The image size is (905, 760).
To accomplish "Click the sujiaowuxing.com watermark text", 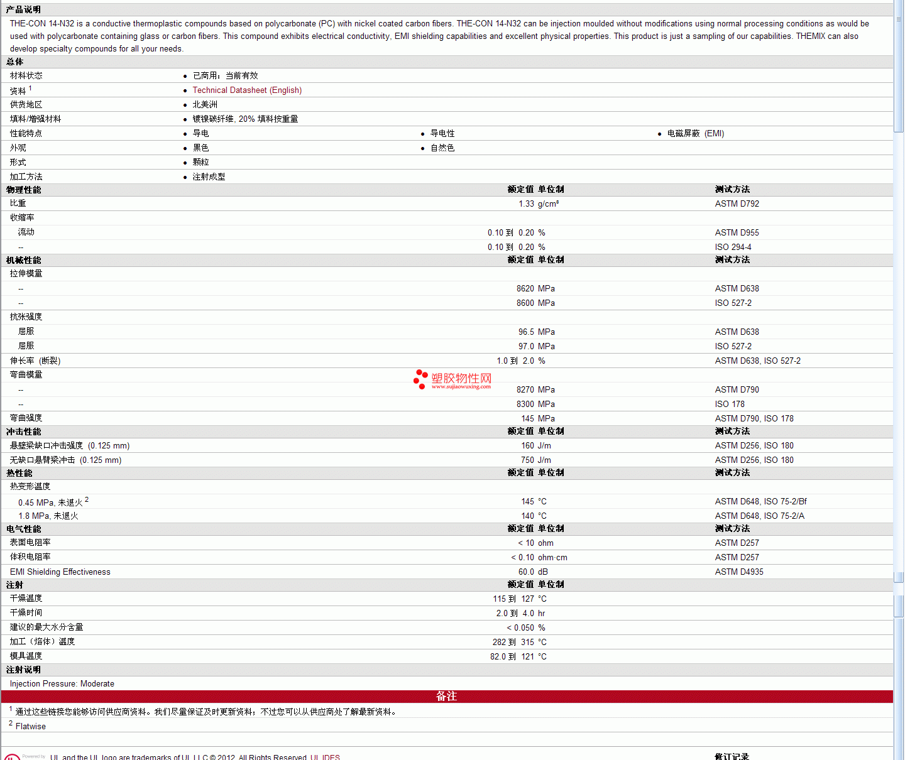I will tap(461, 387).
